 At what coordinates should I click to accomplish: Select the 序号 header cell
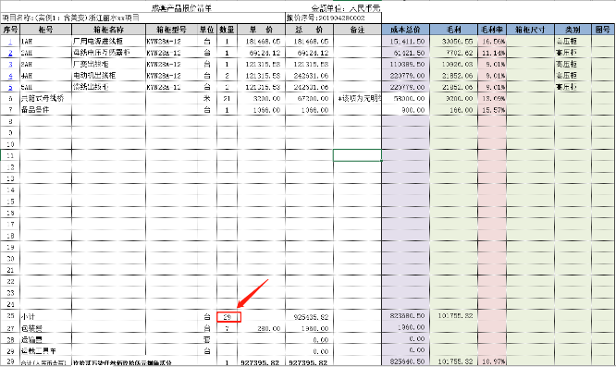click(10, 30)
